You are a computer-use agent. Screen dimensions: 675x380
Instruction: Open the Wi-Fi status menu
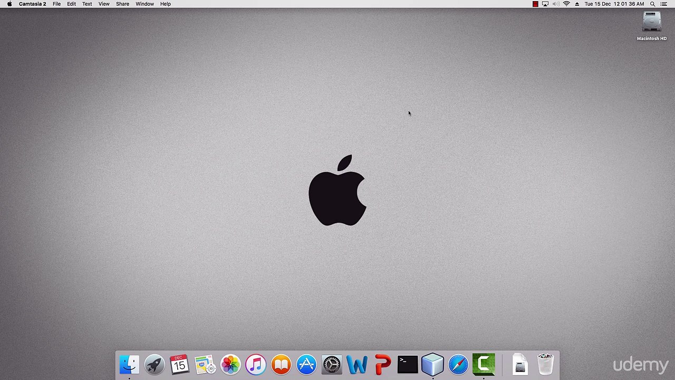click(x=566, y=4)
